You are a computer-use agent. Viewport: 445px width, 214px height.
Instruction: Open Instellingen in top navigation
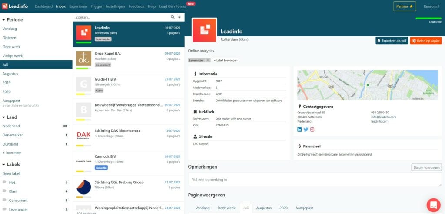[x=115, y=6]
